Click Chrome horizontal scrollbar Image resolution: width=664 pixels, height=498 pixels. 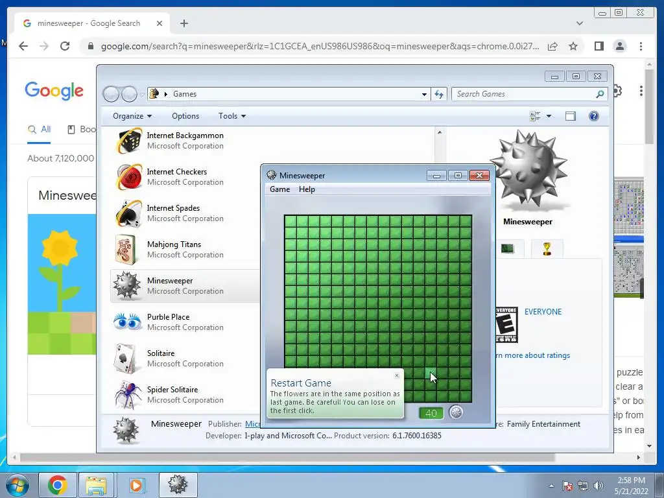coord(287,457)
